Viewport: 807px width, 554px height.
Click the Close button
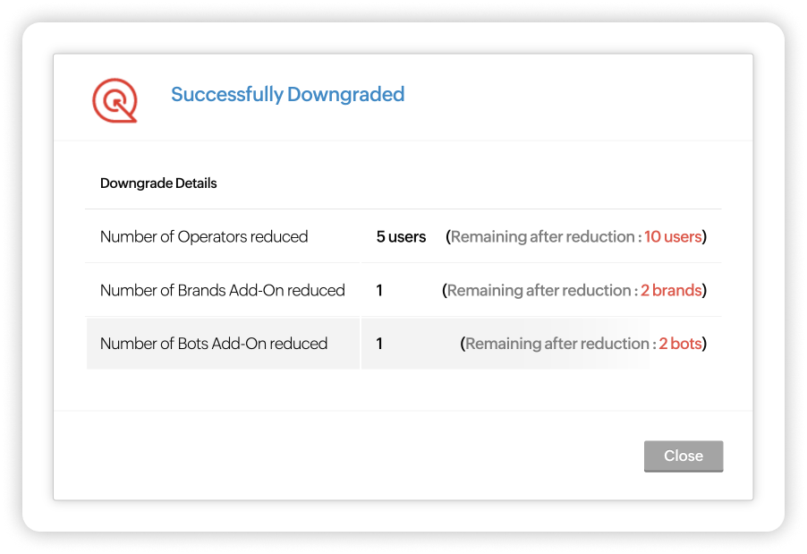coord(684,456)
